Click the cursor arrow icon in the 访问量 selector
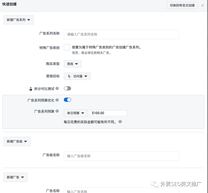208x193 pixels. tap(68, 76)
